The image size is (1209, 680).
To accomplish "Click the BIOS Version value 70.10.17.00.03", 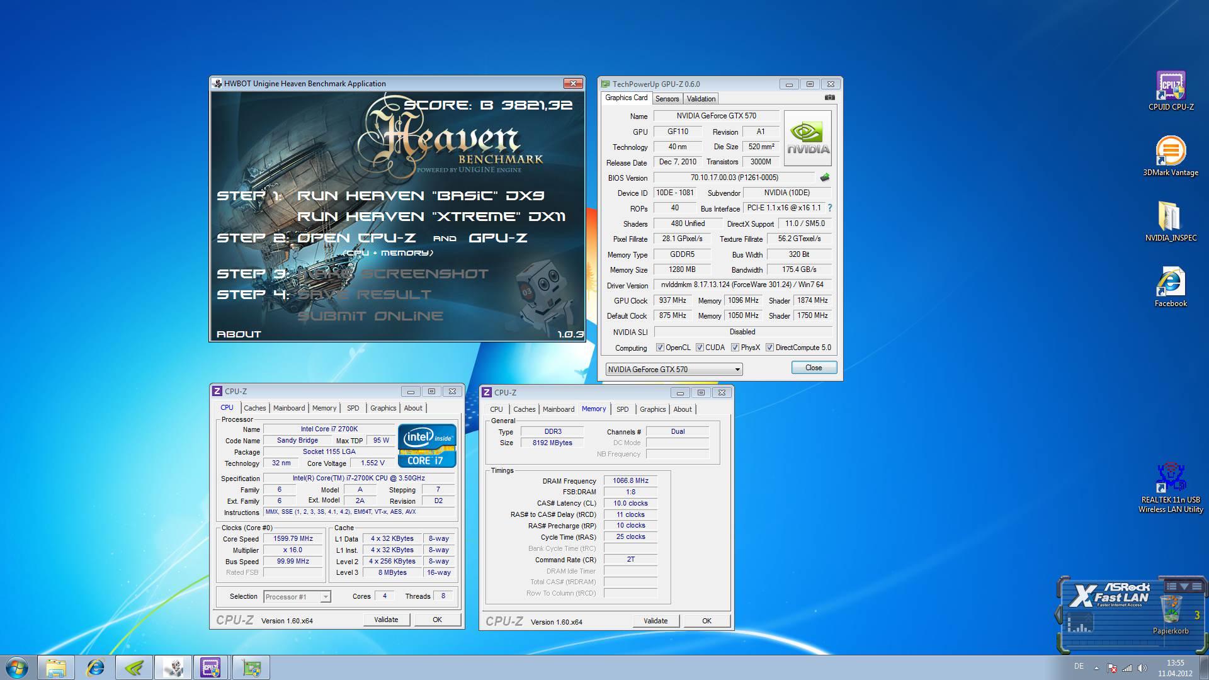I will [x=734, y=178].
